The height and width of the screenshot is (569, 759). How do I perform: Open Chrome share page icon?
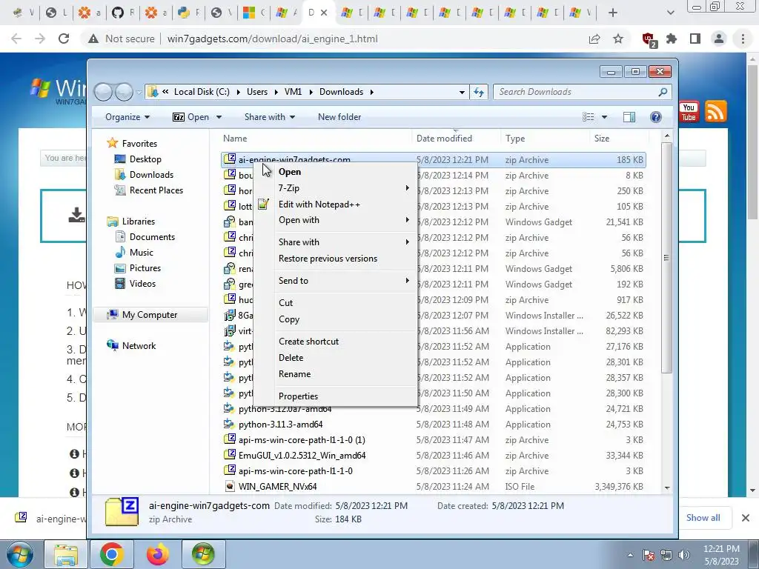click(x=594, y=39)
